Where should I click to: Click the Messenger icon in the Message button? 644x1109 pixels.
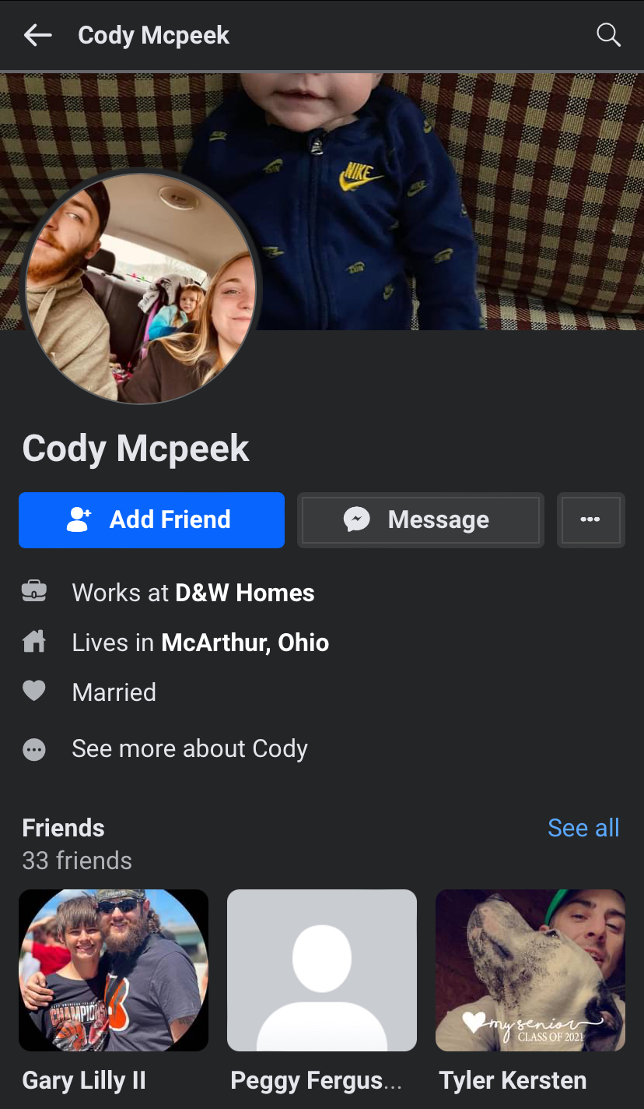(357, 519)
